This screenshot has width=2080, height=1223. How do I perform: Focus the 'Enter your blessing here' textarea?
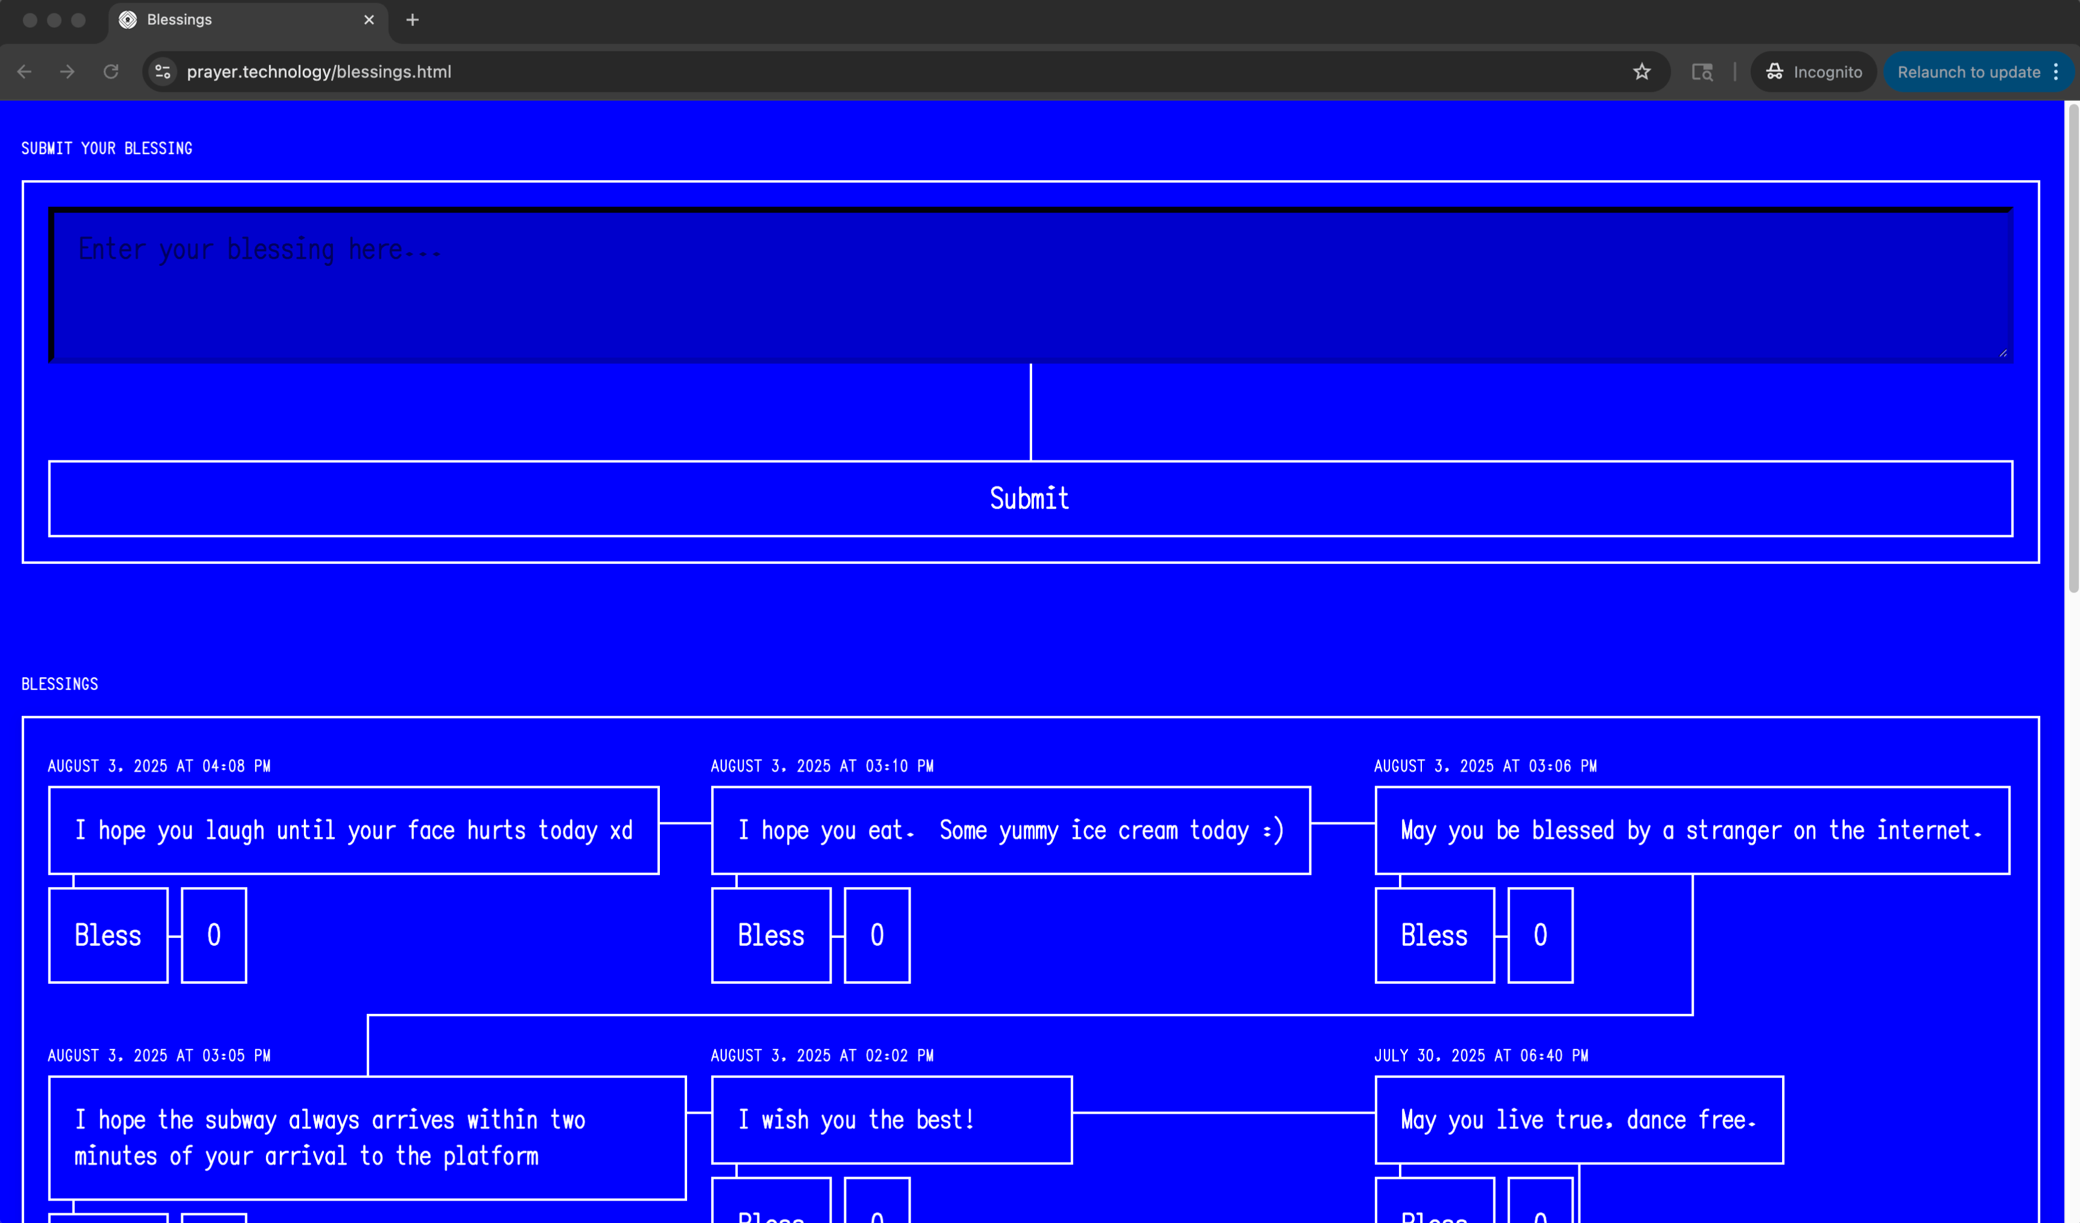[x=1029, y=285]
